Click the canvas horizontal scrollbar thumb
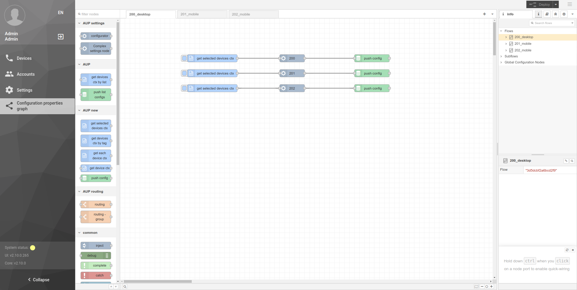This screenshot has width=577, height=290. 158,282
